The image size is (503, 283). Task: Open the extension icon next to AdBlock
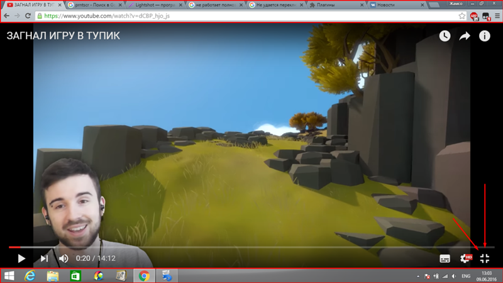pos(486,16)
